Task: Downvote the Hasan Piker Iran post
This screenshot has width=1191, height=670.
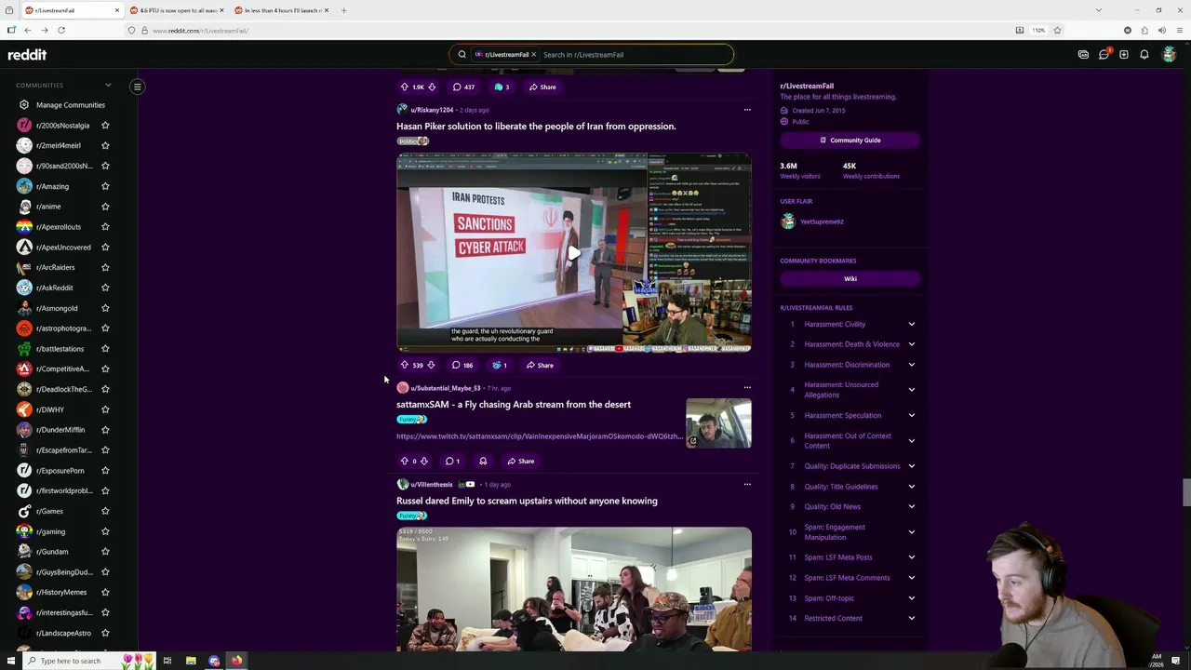Action: (x=431, y=365)
